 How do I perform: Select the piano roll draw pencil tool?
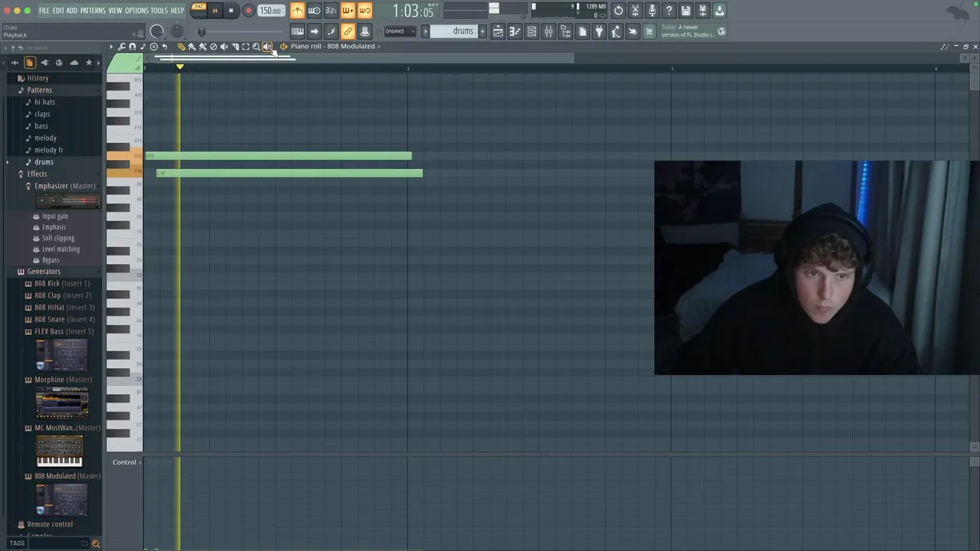(x=181, y=47)
